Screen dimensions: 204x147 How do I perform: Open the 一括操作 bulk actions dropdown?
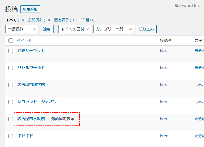click(x=22, y=29)
